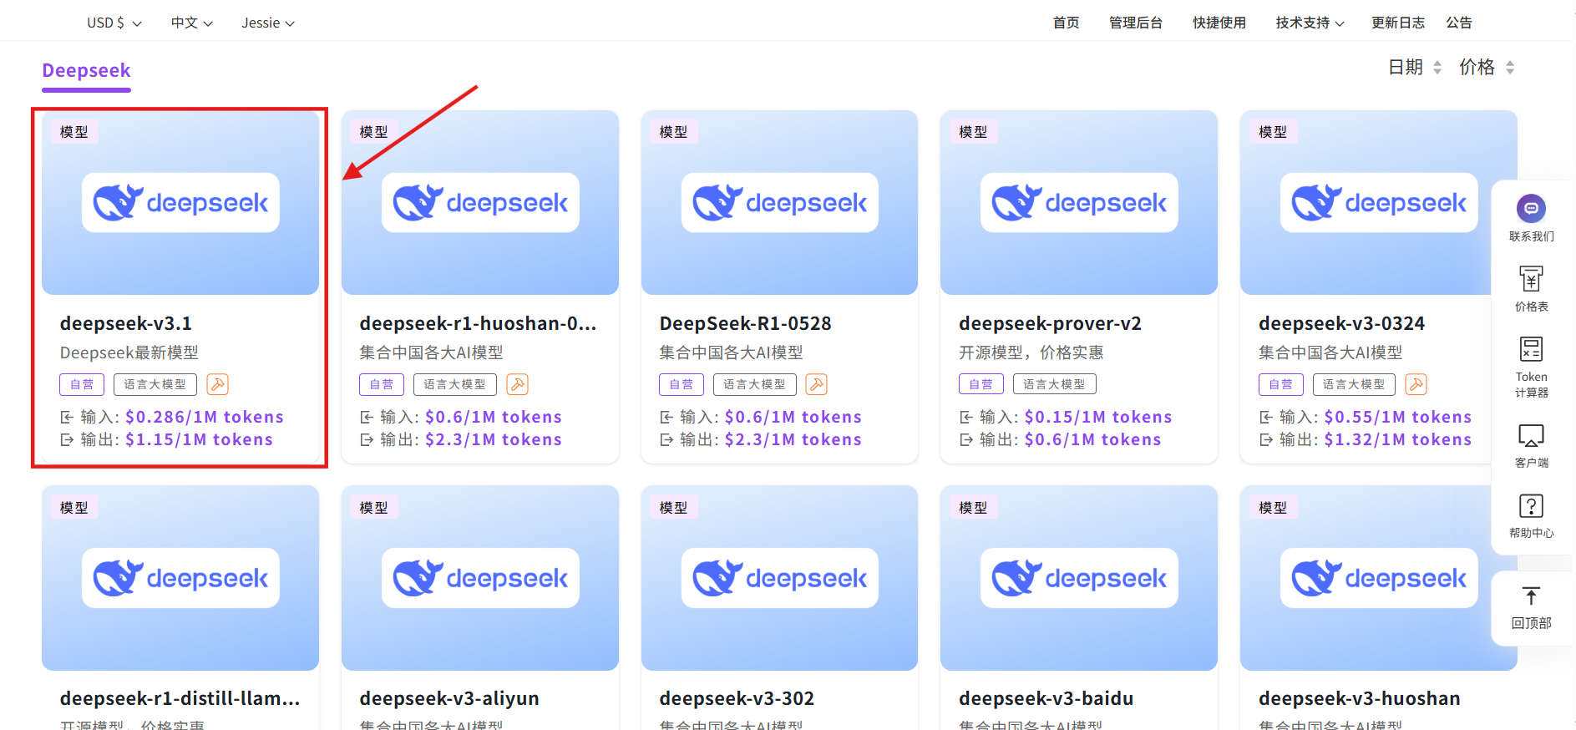This screenshot has width=1576, height=730.
Task: Open the DeepSeek-R1-0528 model title
Action: point(745,323)
